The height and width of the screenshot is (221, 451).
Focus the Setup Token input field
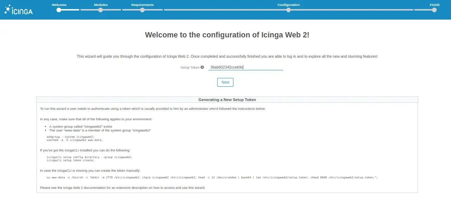click(x=246, y=67)
